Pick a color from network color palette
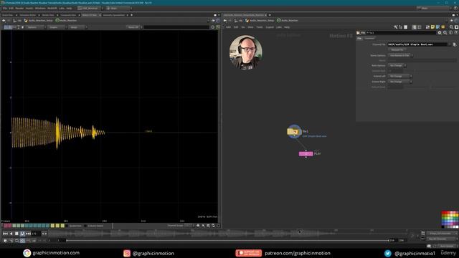The height and width of the screenshot is (258, 459). click(x=450, y=219)
